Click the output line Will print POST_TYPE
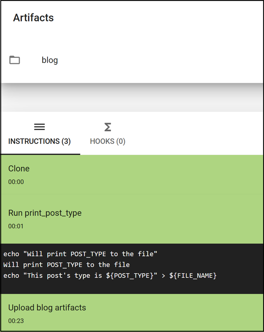264x332 pixels. pyautogui.click(x=67, y=265)
